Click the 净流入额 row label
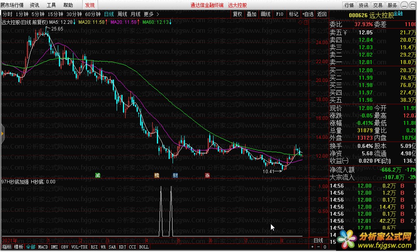This screenshot has width=418, height=252. [x=342, y=170]
